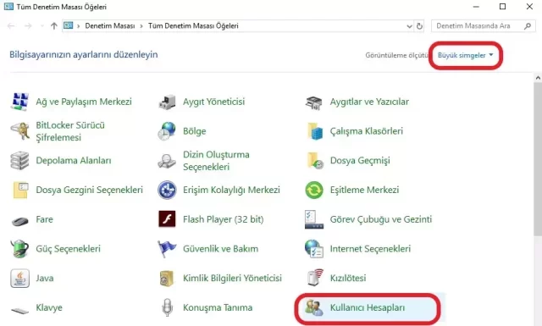Image resolution: width=542 pixels, height=326 pixels.
Task: Expand chevron before Denetim Masası breadcrumb
Action: click(79, 26)
